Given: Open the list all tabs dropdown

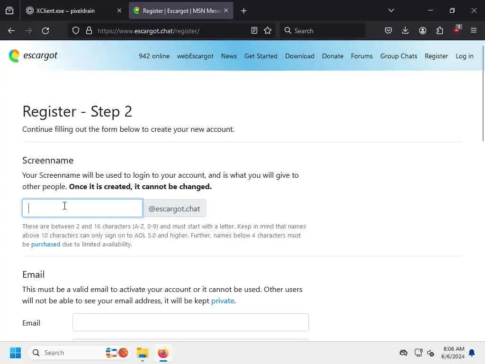Looking at the screenshot, I should [391, 10].
